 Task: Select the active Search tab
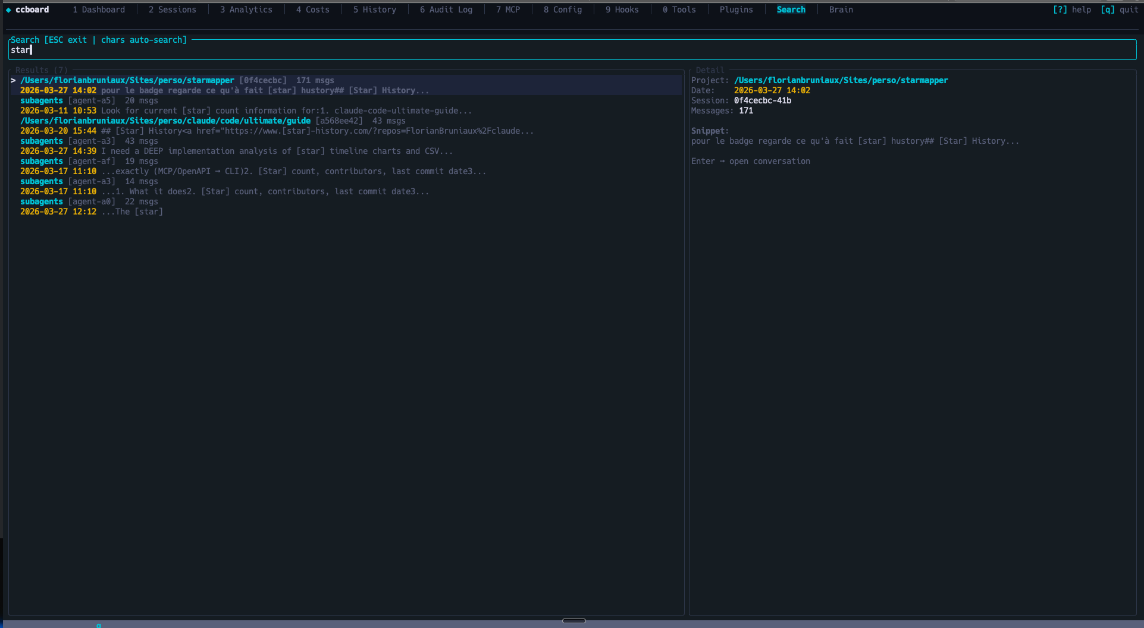click(x=791, y=10)
